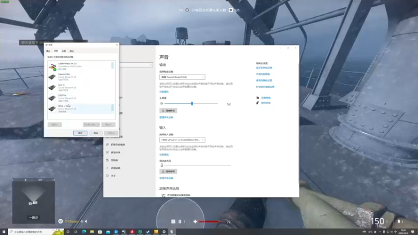Screen dimensions: 418x235
Task: Click the Configure button in the Sound dialog
Action: click(x=55, y=124)
